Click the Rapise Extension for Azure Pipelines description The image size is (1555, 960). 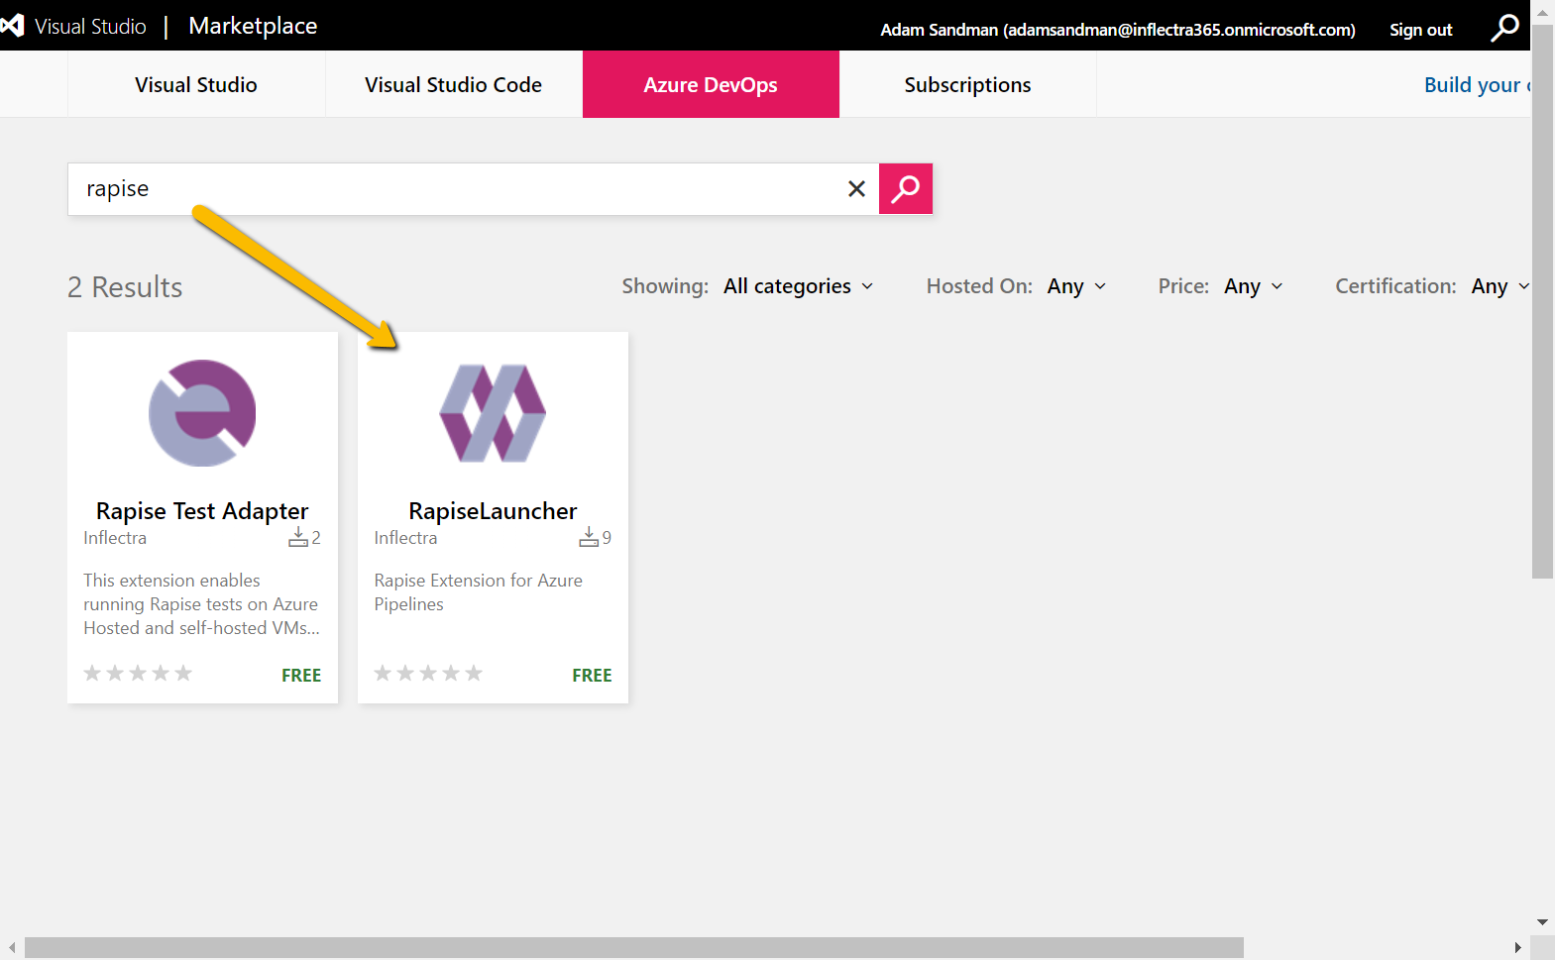click(478, 592)
